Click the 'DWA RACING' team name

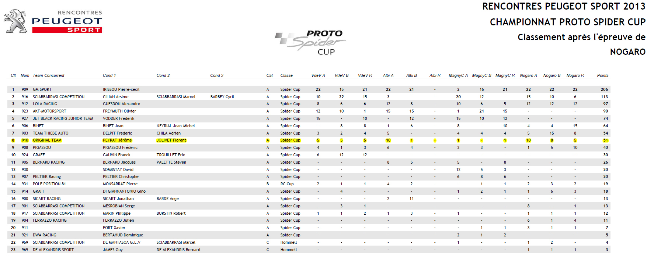click(44, 235)
